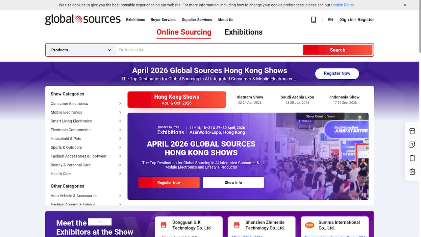Click the Global Sources logo
421x237 pixels.
[83, 19]
